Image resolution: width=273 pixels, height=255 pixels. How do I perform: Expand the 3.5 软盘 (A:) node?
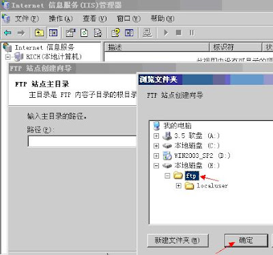click(x=156, y=136)
